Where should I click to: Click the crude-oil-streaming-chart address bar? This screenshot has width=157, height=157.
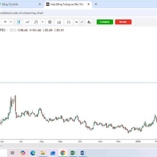(x=78, y=13)
